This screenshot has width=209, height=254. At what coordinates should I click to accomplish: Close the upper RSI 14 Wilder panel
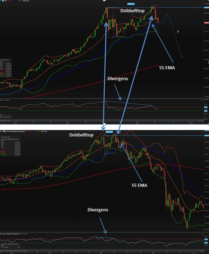pos(202,100)
